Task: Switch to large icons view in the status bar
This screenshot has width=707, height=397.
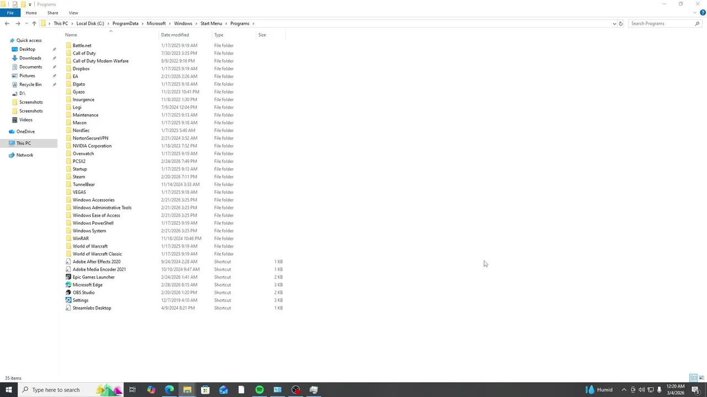Action: pyautogui.click(x=701, y=378)
